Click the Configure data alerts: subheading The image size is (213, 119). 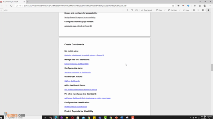point(74,68)
